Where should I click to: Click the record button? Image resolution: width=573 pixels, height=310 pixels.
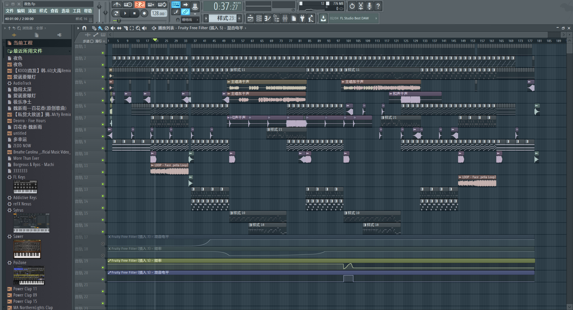(x=144, y=13)
